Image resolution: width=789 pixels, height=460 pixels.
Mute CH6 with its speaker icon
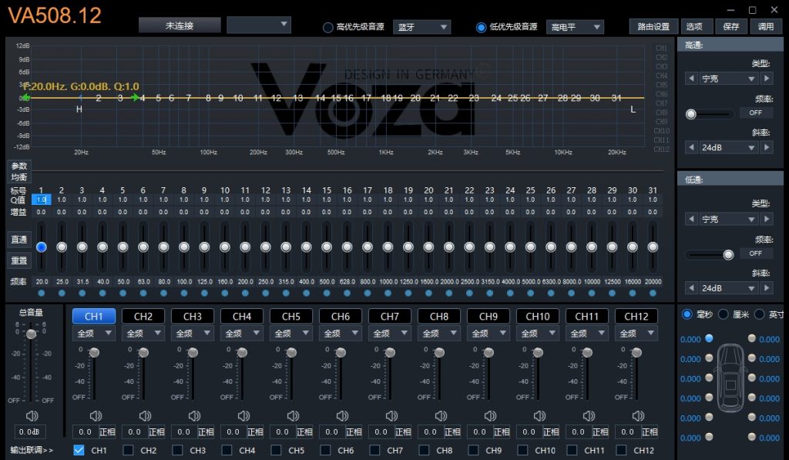click(x=342, y=416)
